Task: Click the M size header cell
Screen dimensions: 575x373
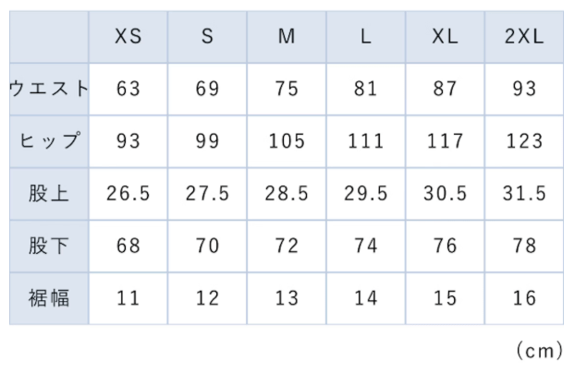Action: click(x=287, y=37)
